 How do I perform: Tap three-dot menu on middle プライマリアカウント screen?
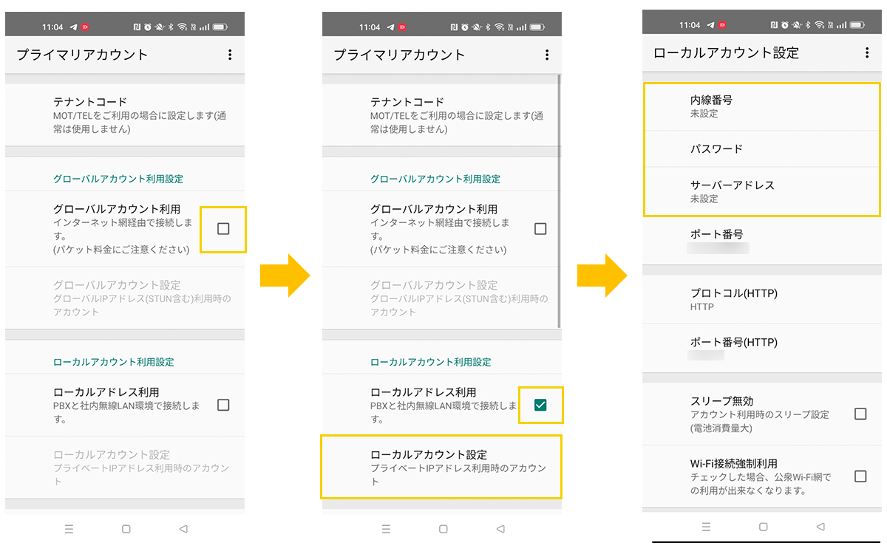point(547,55)
